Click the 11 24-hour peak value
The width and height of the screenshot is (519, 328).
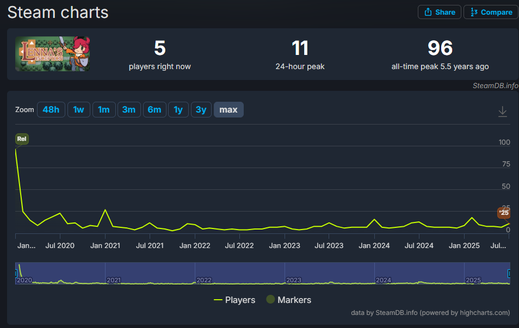(300, 48)
